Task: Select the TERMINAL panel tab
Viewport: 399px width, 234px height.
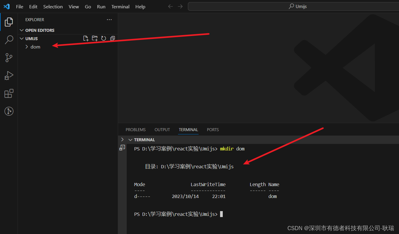Action: [188, 130]
